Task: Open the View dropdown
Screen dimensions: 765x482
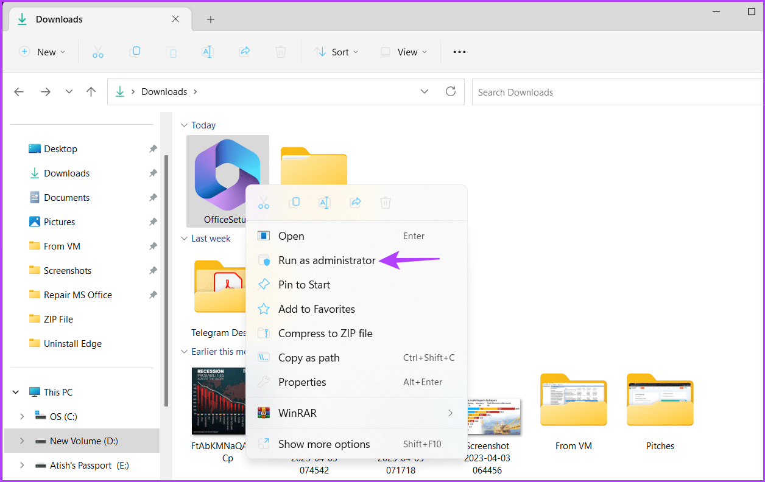Action: pyautogui.click(x=403, y=52)
